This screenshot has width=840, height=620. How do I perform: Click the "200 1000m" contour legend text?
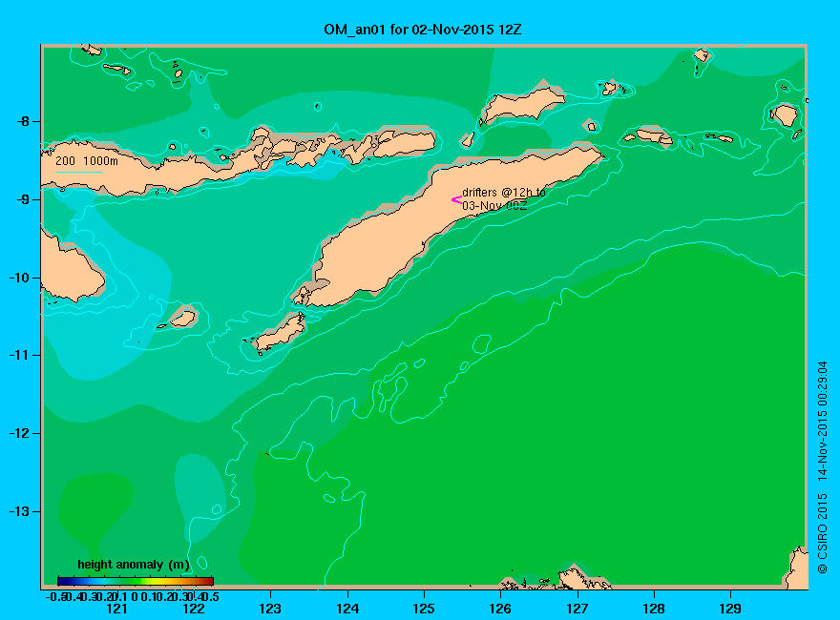click(87, 160)
